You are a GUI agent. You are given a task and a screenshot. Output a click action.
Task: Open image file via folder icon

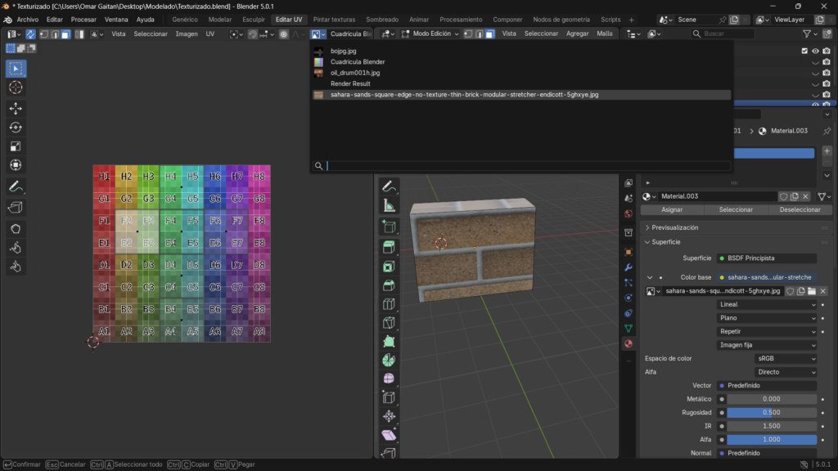click(x=812, y=291)
